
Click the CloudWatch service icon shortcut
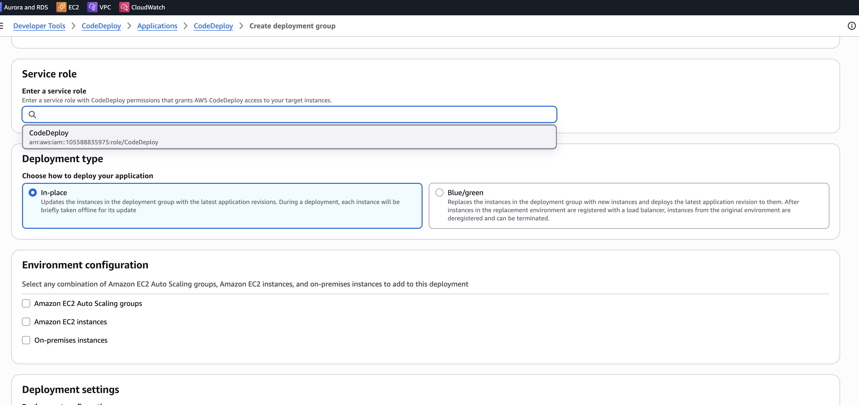tap(124, 7)
